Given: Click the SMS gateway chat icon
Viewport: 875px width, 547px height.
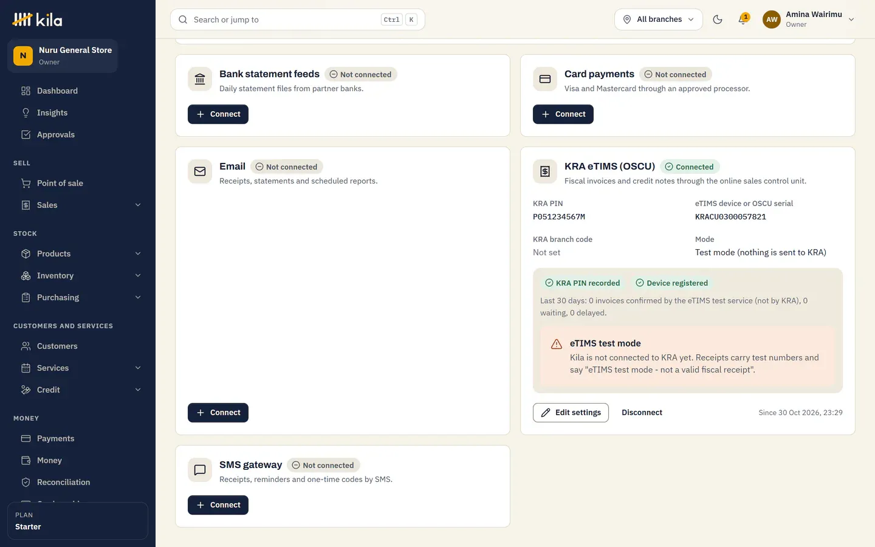Looking at the screenshot, I should (x=200, y=470).
